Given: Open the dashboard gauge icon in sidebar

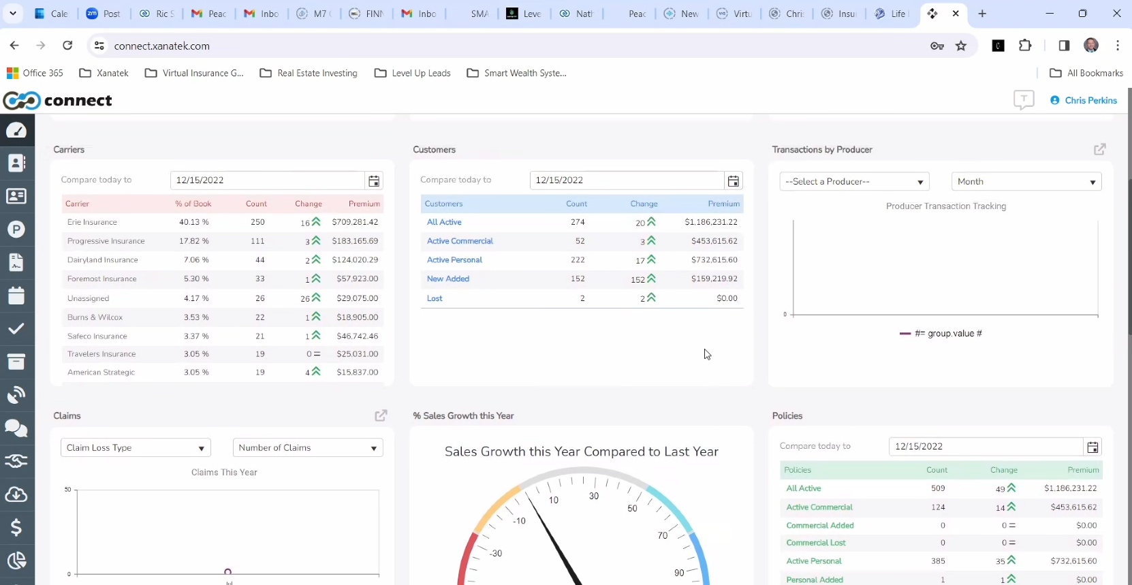Looking at the screenshot, I should [x=16, y=130].
